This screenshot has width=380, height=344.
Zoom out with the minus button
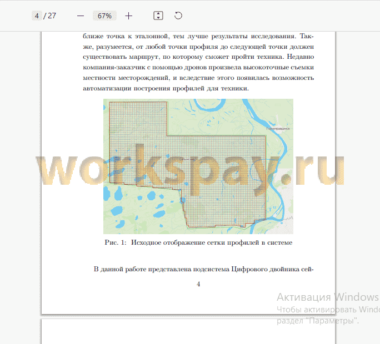tap(81, 16)
